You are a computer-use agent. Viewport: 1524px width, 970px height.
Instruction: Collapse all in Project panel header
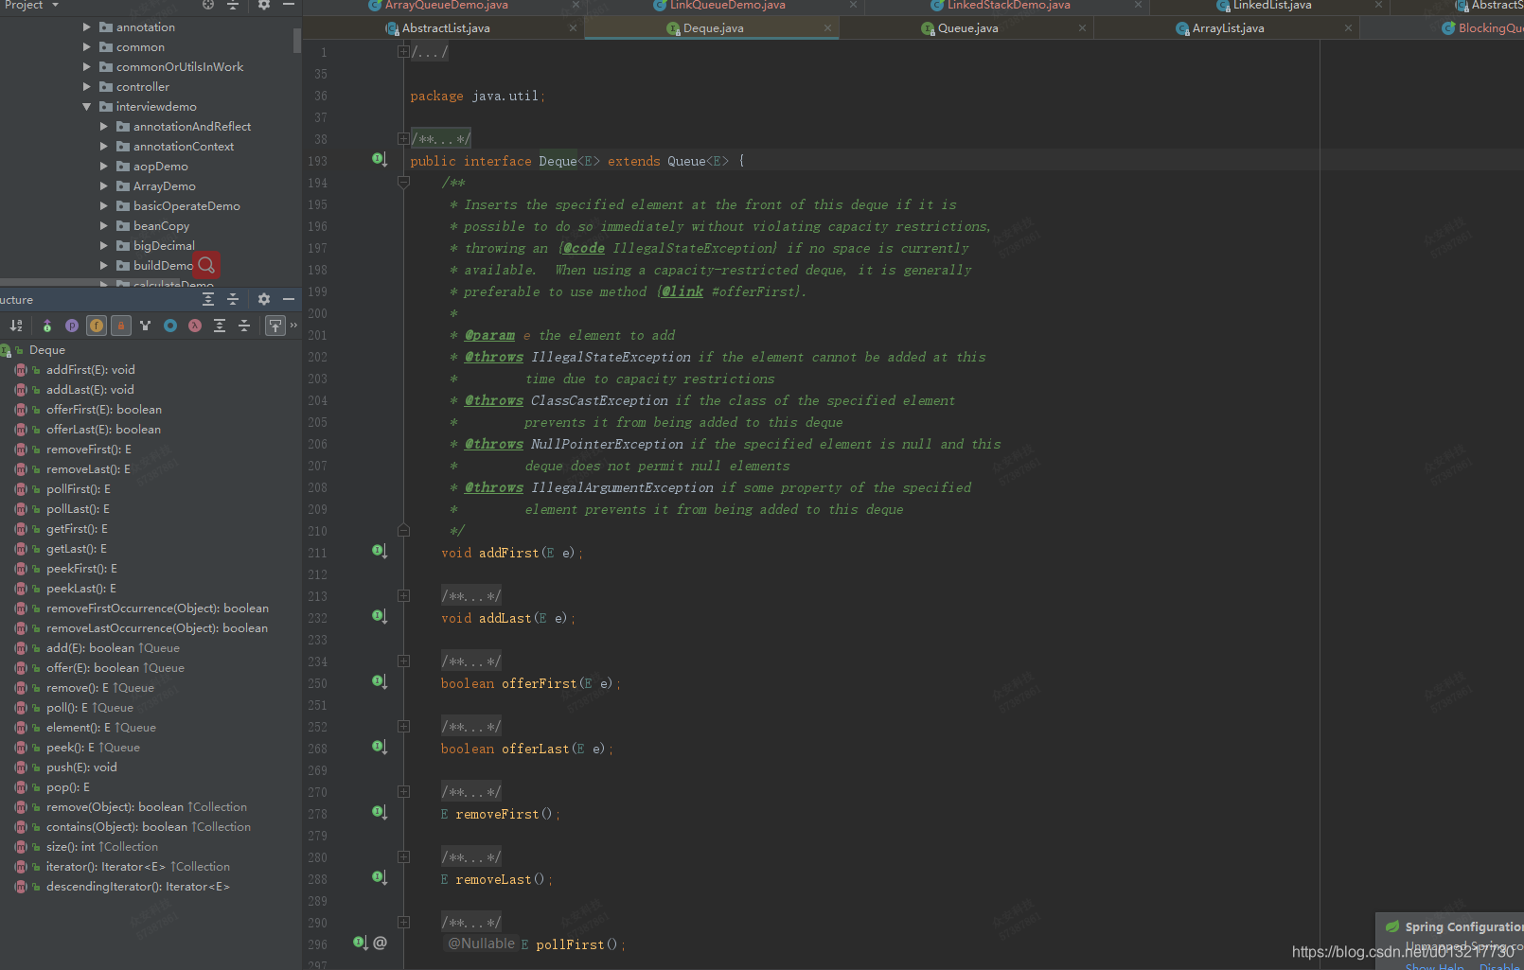[232, 5]
